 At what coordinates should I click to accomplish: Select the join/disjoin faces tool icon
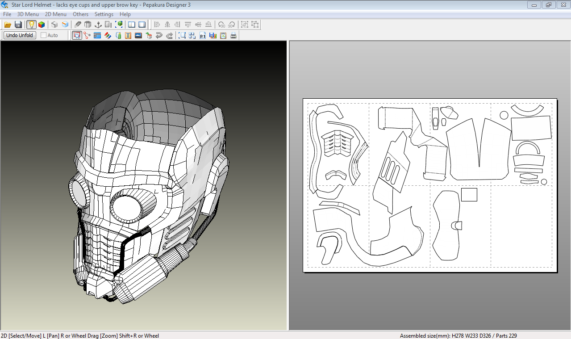tap(87, 35)
